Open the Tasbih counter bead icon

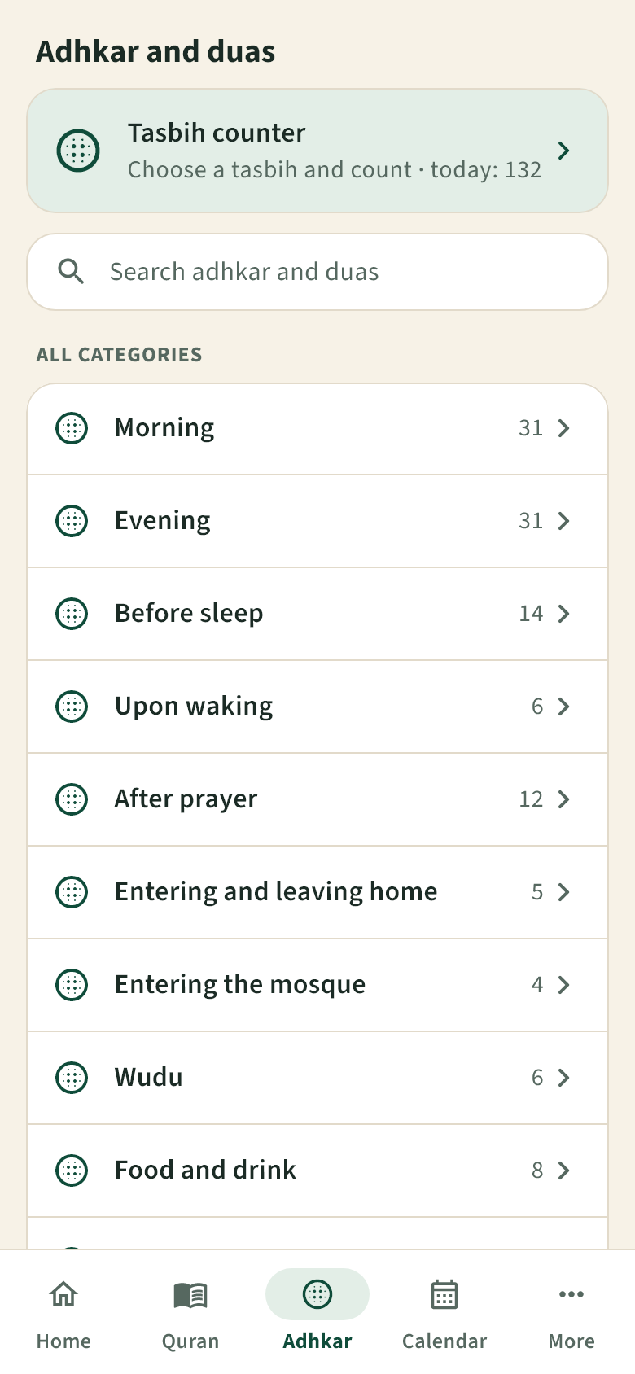(x=78, y=151)
